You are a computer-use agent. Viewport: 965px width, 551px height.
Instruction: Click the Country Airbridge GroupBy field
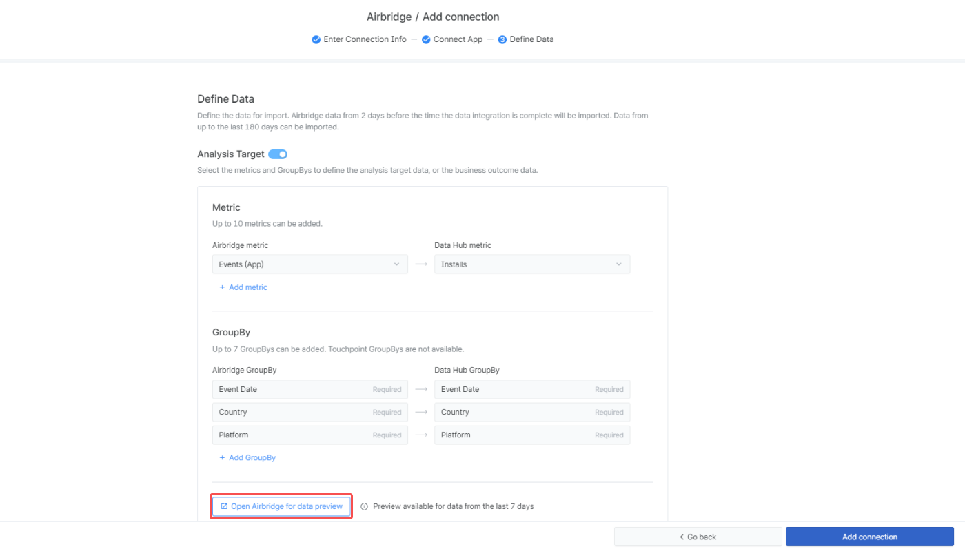click(x=310, y=412)
